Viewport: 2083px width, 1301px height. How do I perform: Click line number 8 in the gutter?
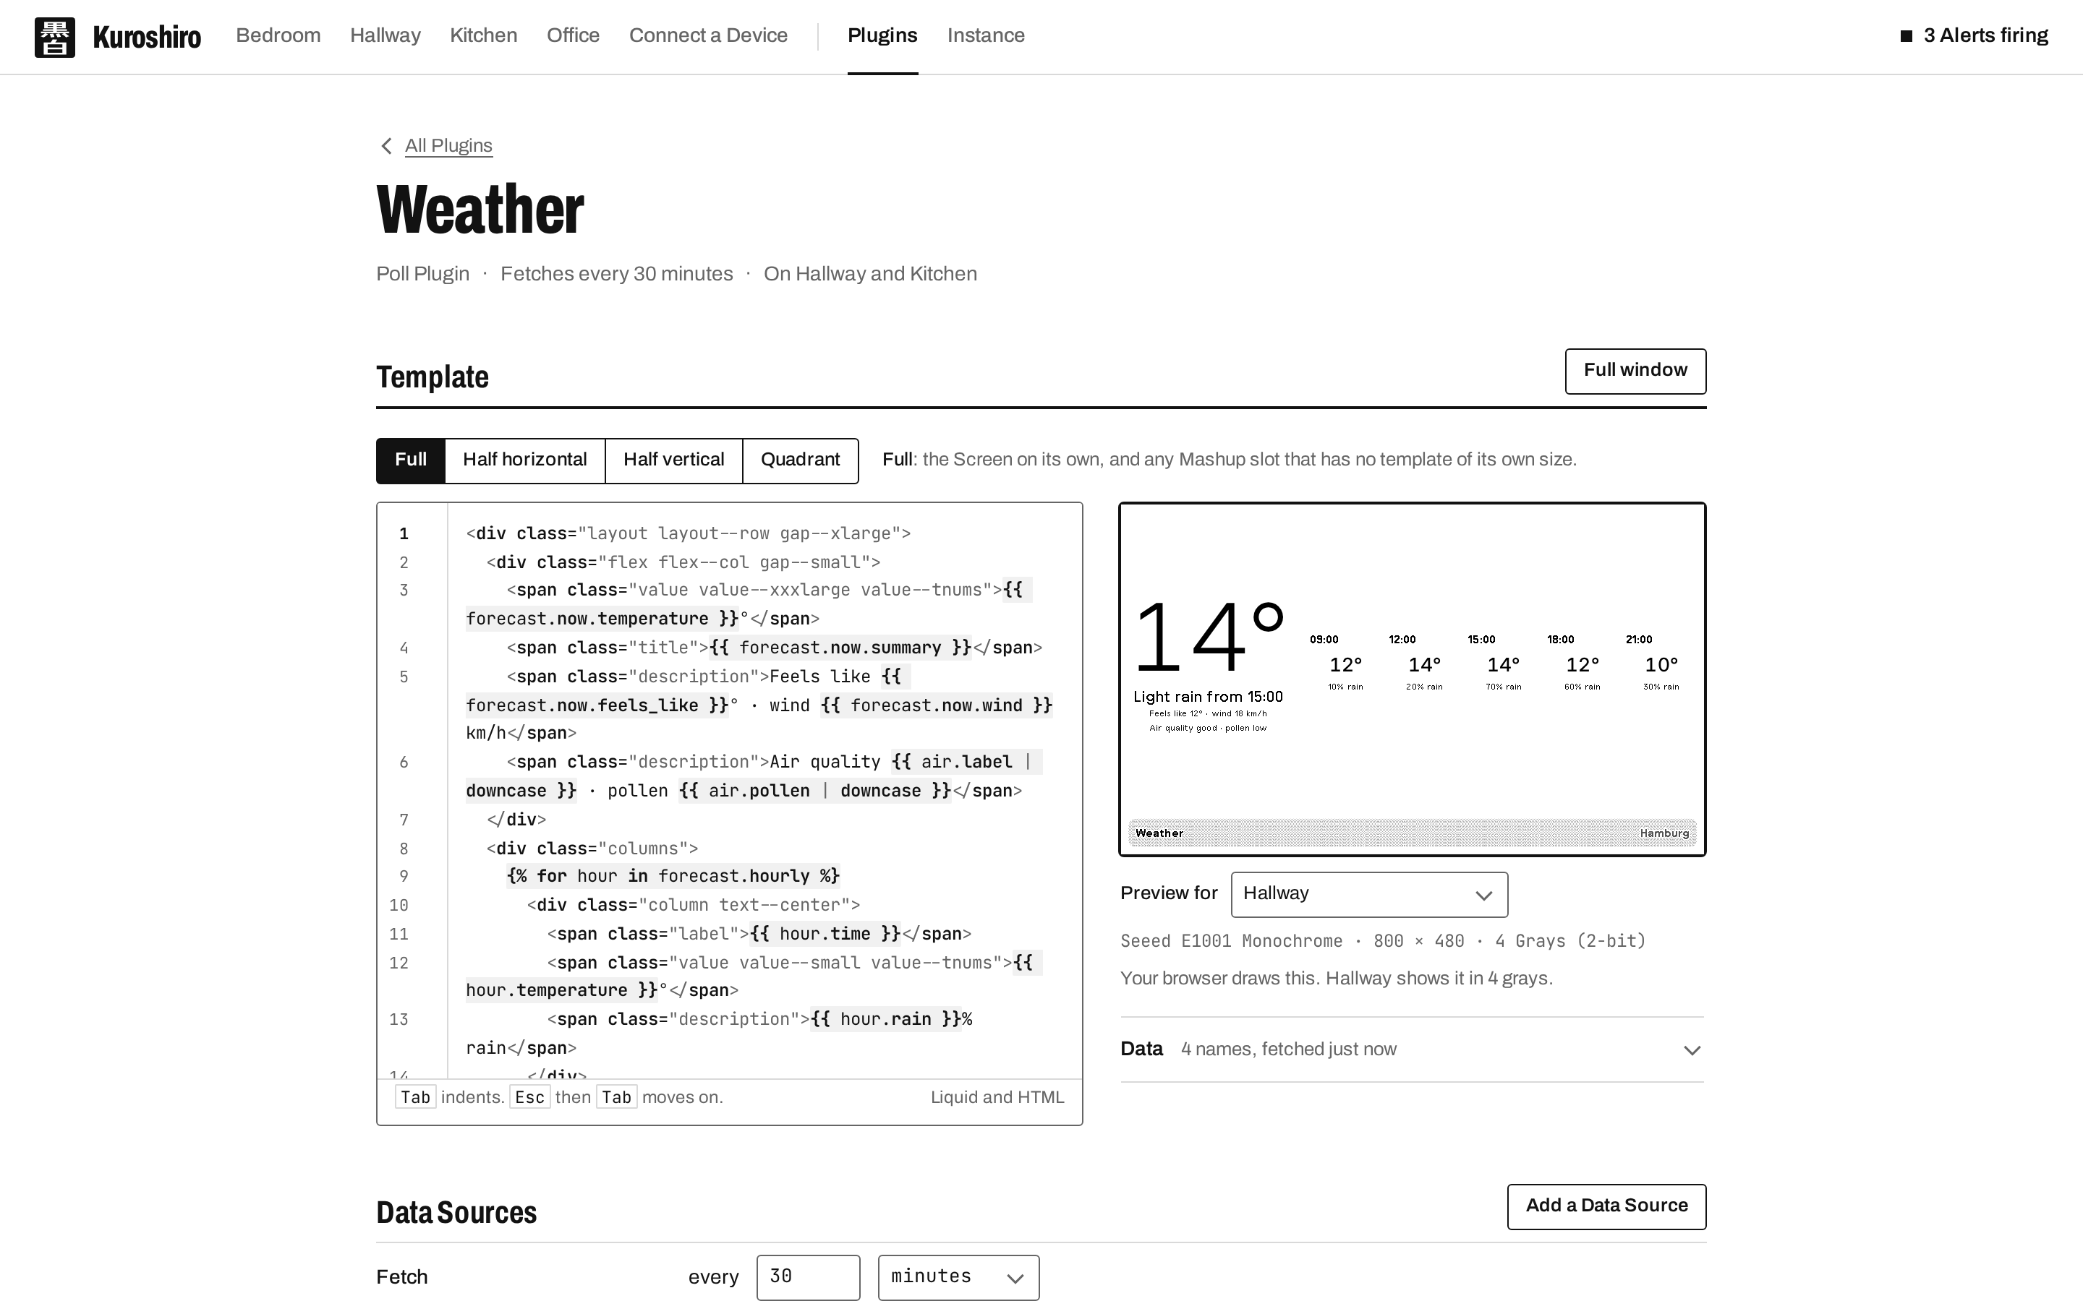(x=404, y=849)
